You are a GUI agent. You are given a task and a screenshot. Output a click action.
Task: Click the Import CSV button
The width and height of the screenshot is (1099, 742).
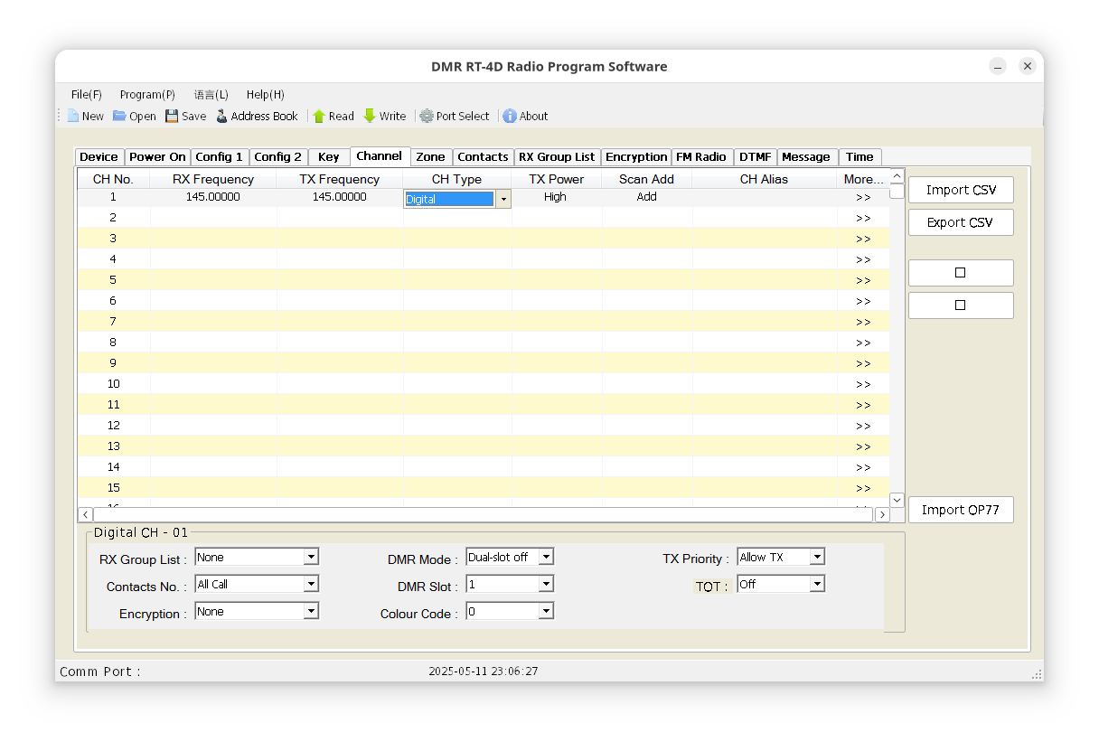point(961,190)
